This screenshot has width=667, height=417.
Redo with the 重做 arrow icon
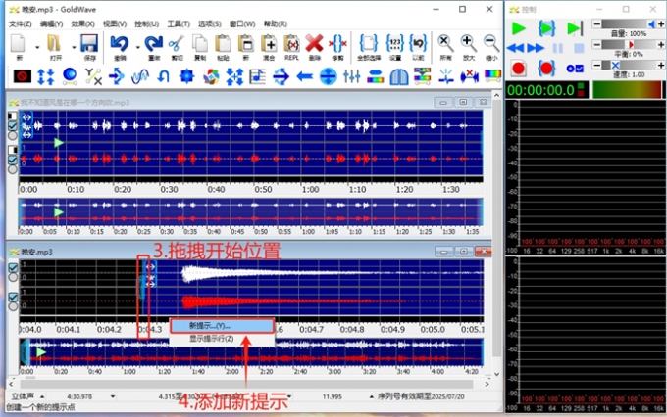coord(154,44)
